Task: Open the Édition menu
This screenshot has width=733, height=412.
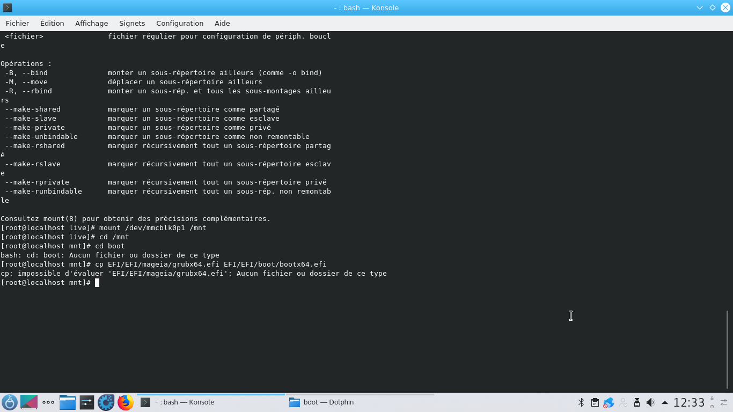Action: [x=52, y=23]
